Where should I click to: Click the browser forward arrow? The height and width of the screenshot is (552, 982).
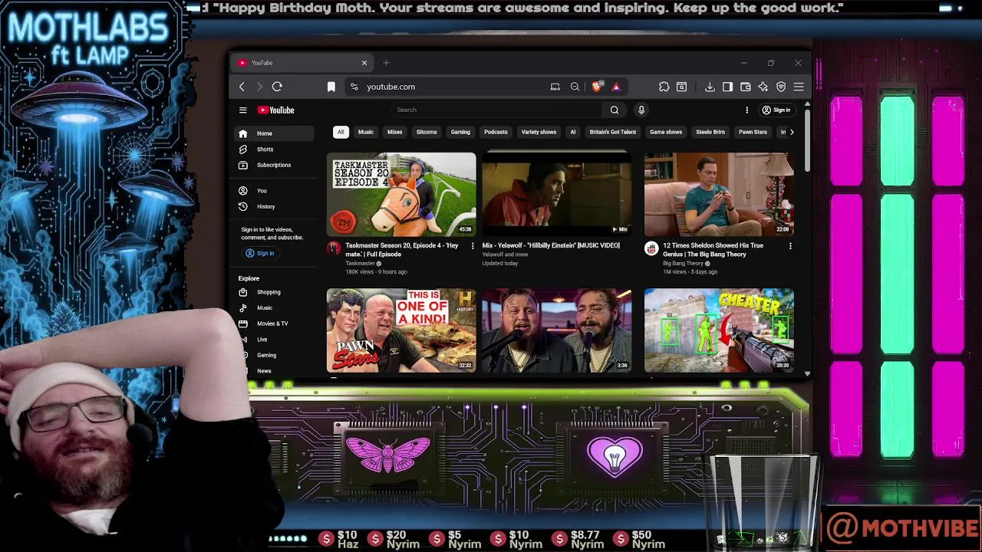click(259, 87)
